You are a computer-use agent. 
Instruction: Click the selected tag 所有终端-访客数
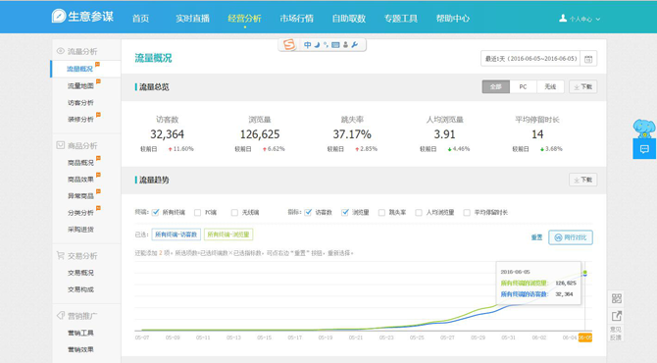(176, 234)
